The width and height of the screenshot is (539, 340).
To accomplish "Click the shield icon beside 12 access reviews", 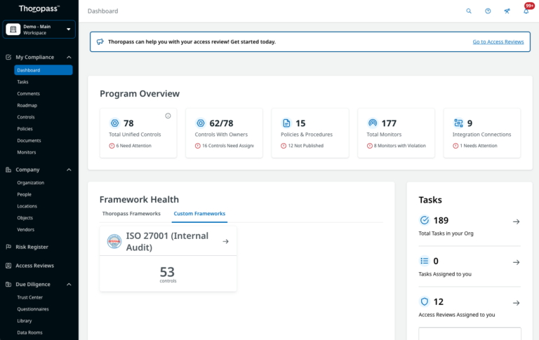I will coord(425,301).
